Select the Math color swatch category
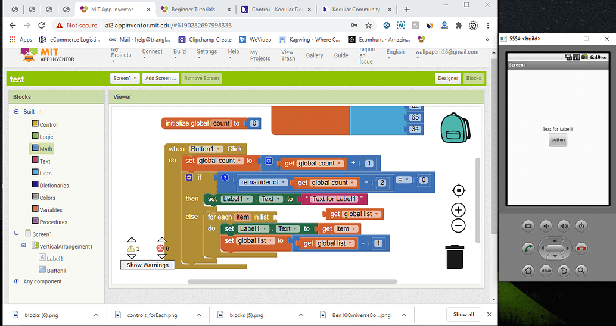This screenshot has width=616, height=326. tap(35, 149)
